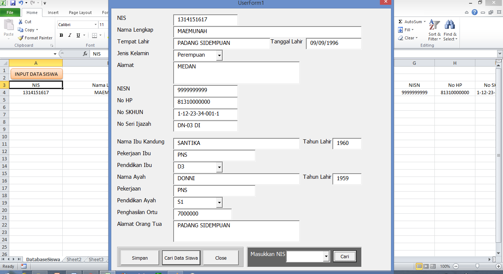Switch to the Insert ribbon tab
Viewport: 503px width, 274px height.
tap(53, 12)
